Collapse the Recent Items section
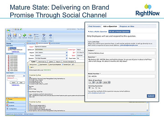 coord(25,54)
